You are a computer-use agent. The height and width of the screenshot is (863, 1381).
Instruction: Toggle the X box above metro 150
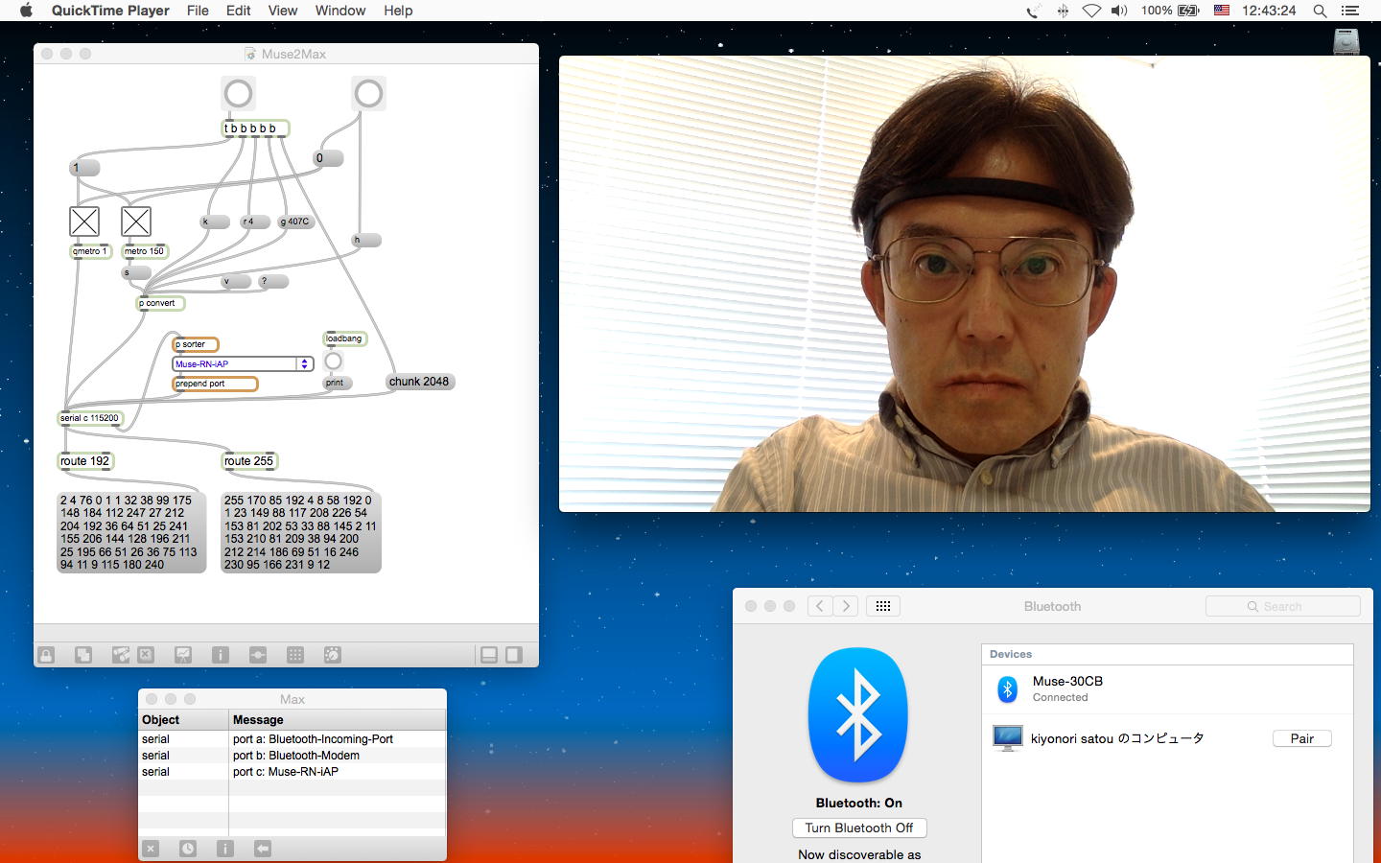pyautogui.click(x=136, y=222)
